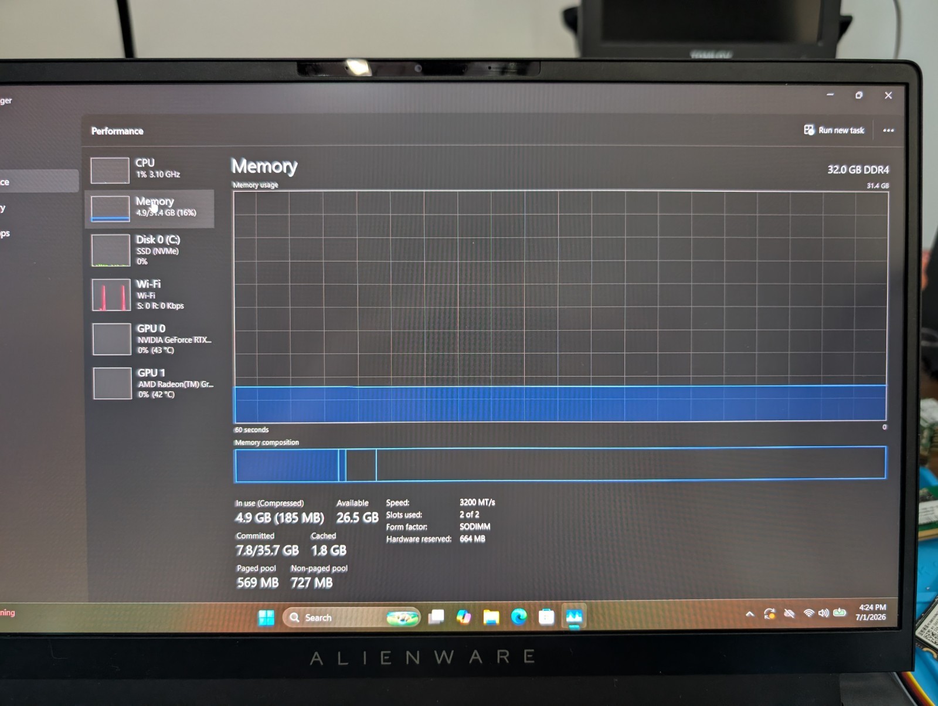Screen dimensions: 938x706
Task: Click the memory usage graph
Action: coord(560,306)
